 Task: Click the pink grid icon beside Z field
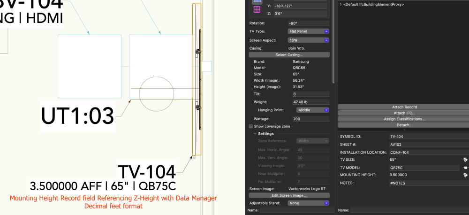click(x=257, y=10)
